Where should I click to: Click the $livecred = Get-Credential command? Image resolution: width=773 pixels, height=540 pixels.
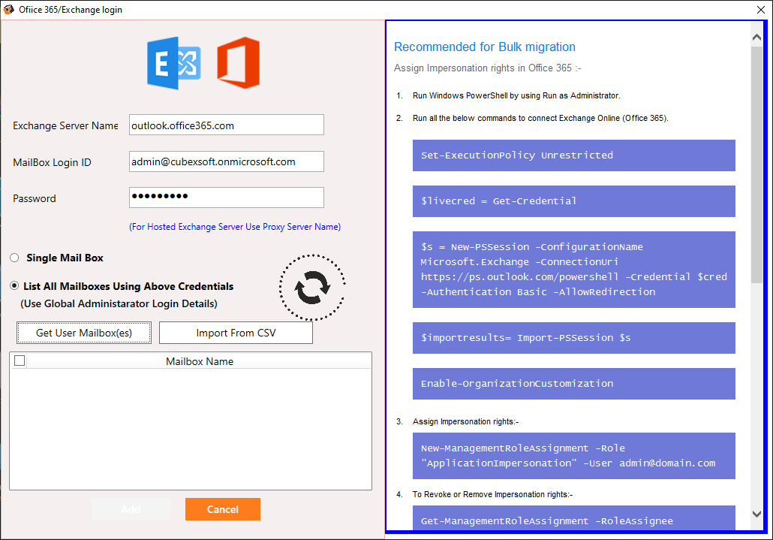coord(574,201)
